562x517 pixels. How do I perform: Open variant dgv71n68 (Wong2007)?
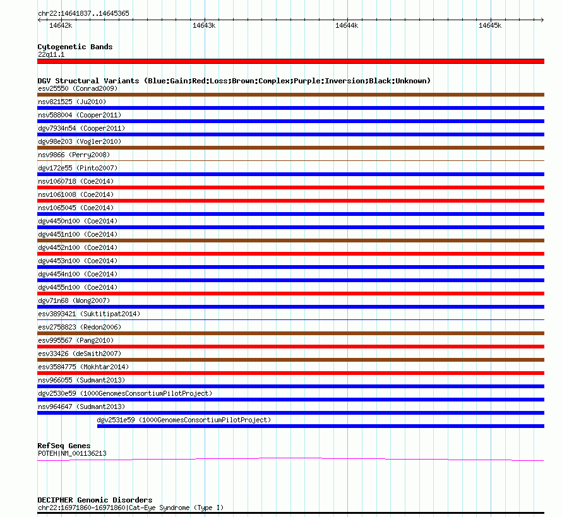tap(74, 300)
